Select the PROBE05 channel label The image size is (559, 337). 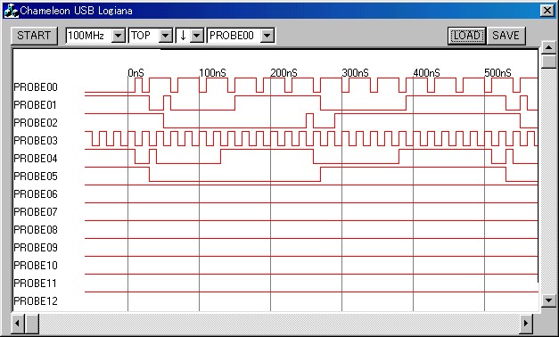(36, 177)
